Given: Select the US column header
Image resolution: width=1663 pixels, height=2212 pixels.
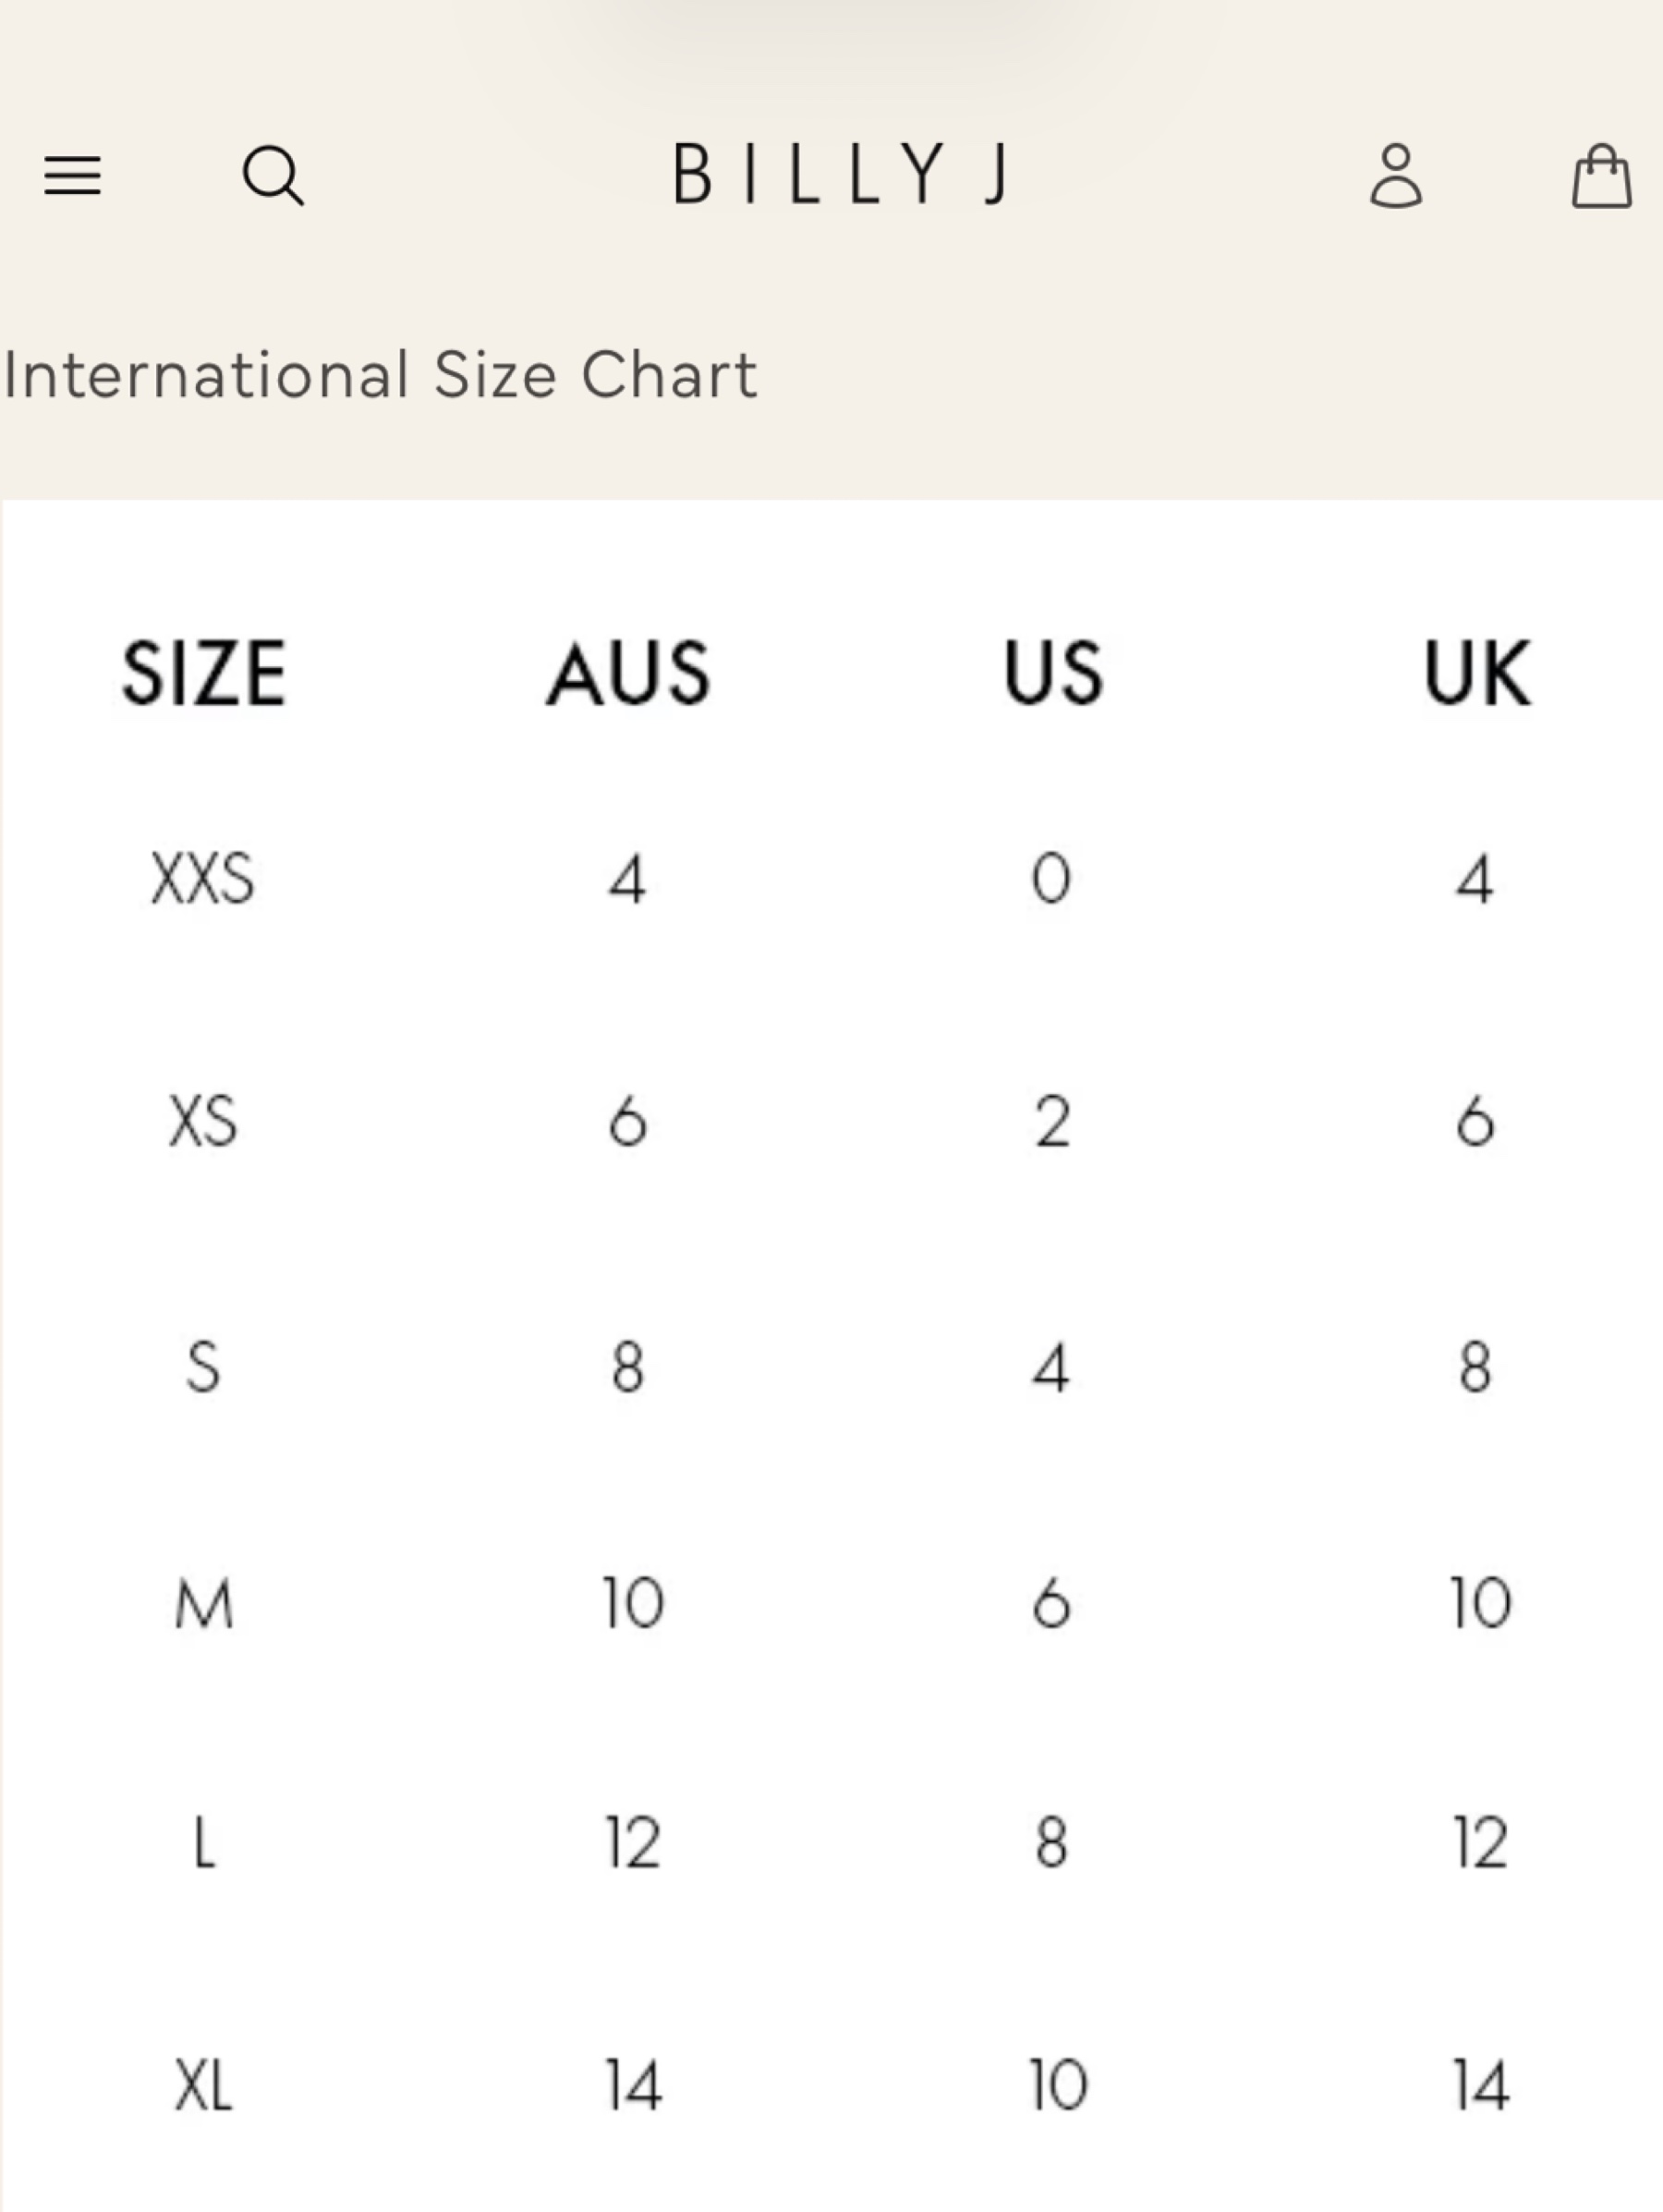Looking at the screenshot, I should click(x=1053, y=674).
